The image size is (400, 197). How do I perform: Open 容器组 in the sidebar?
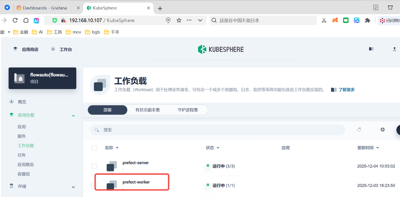coord(24,174)
